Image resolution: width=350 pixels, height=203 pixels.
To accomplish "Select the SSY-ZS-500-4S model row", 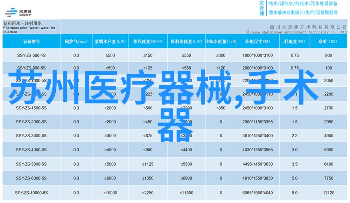I will pyautogui.click(x=31, y=55).
